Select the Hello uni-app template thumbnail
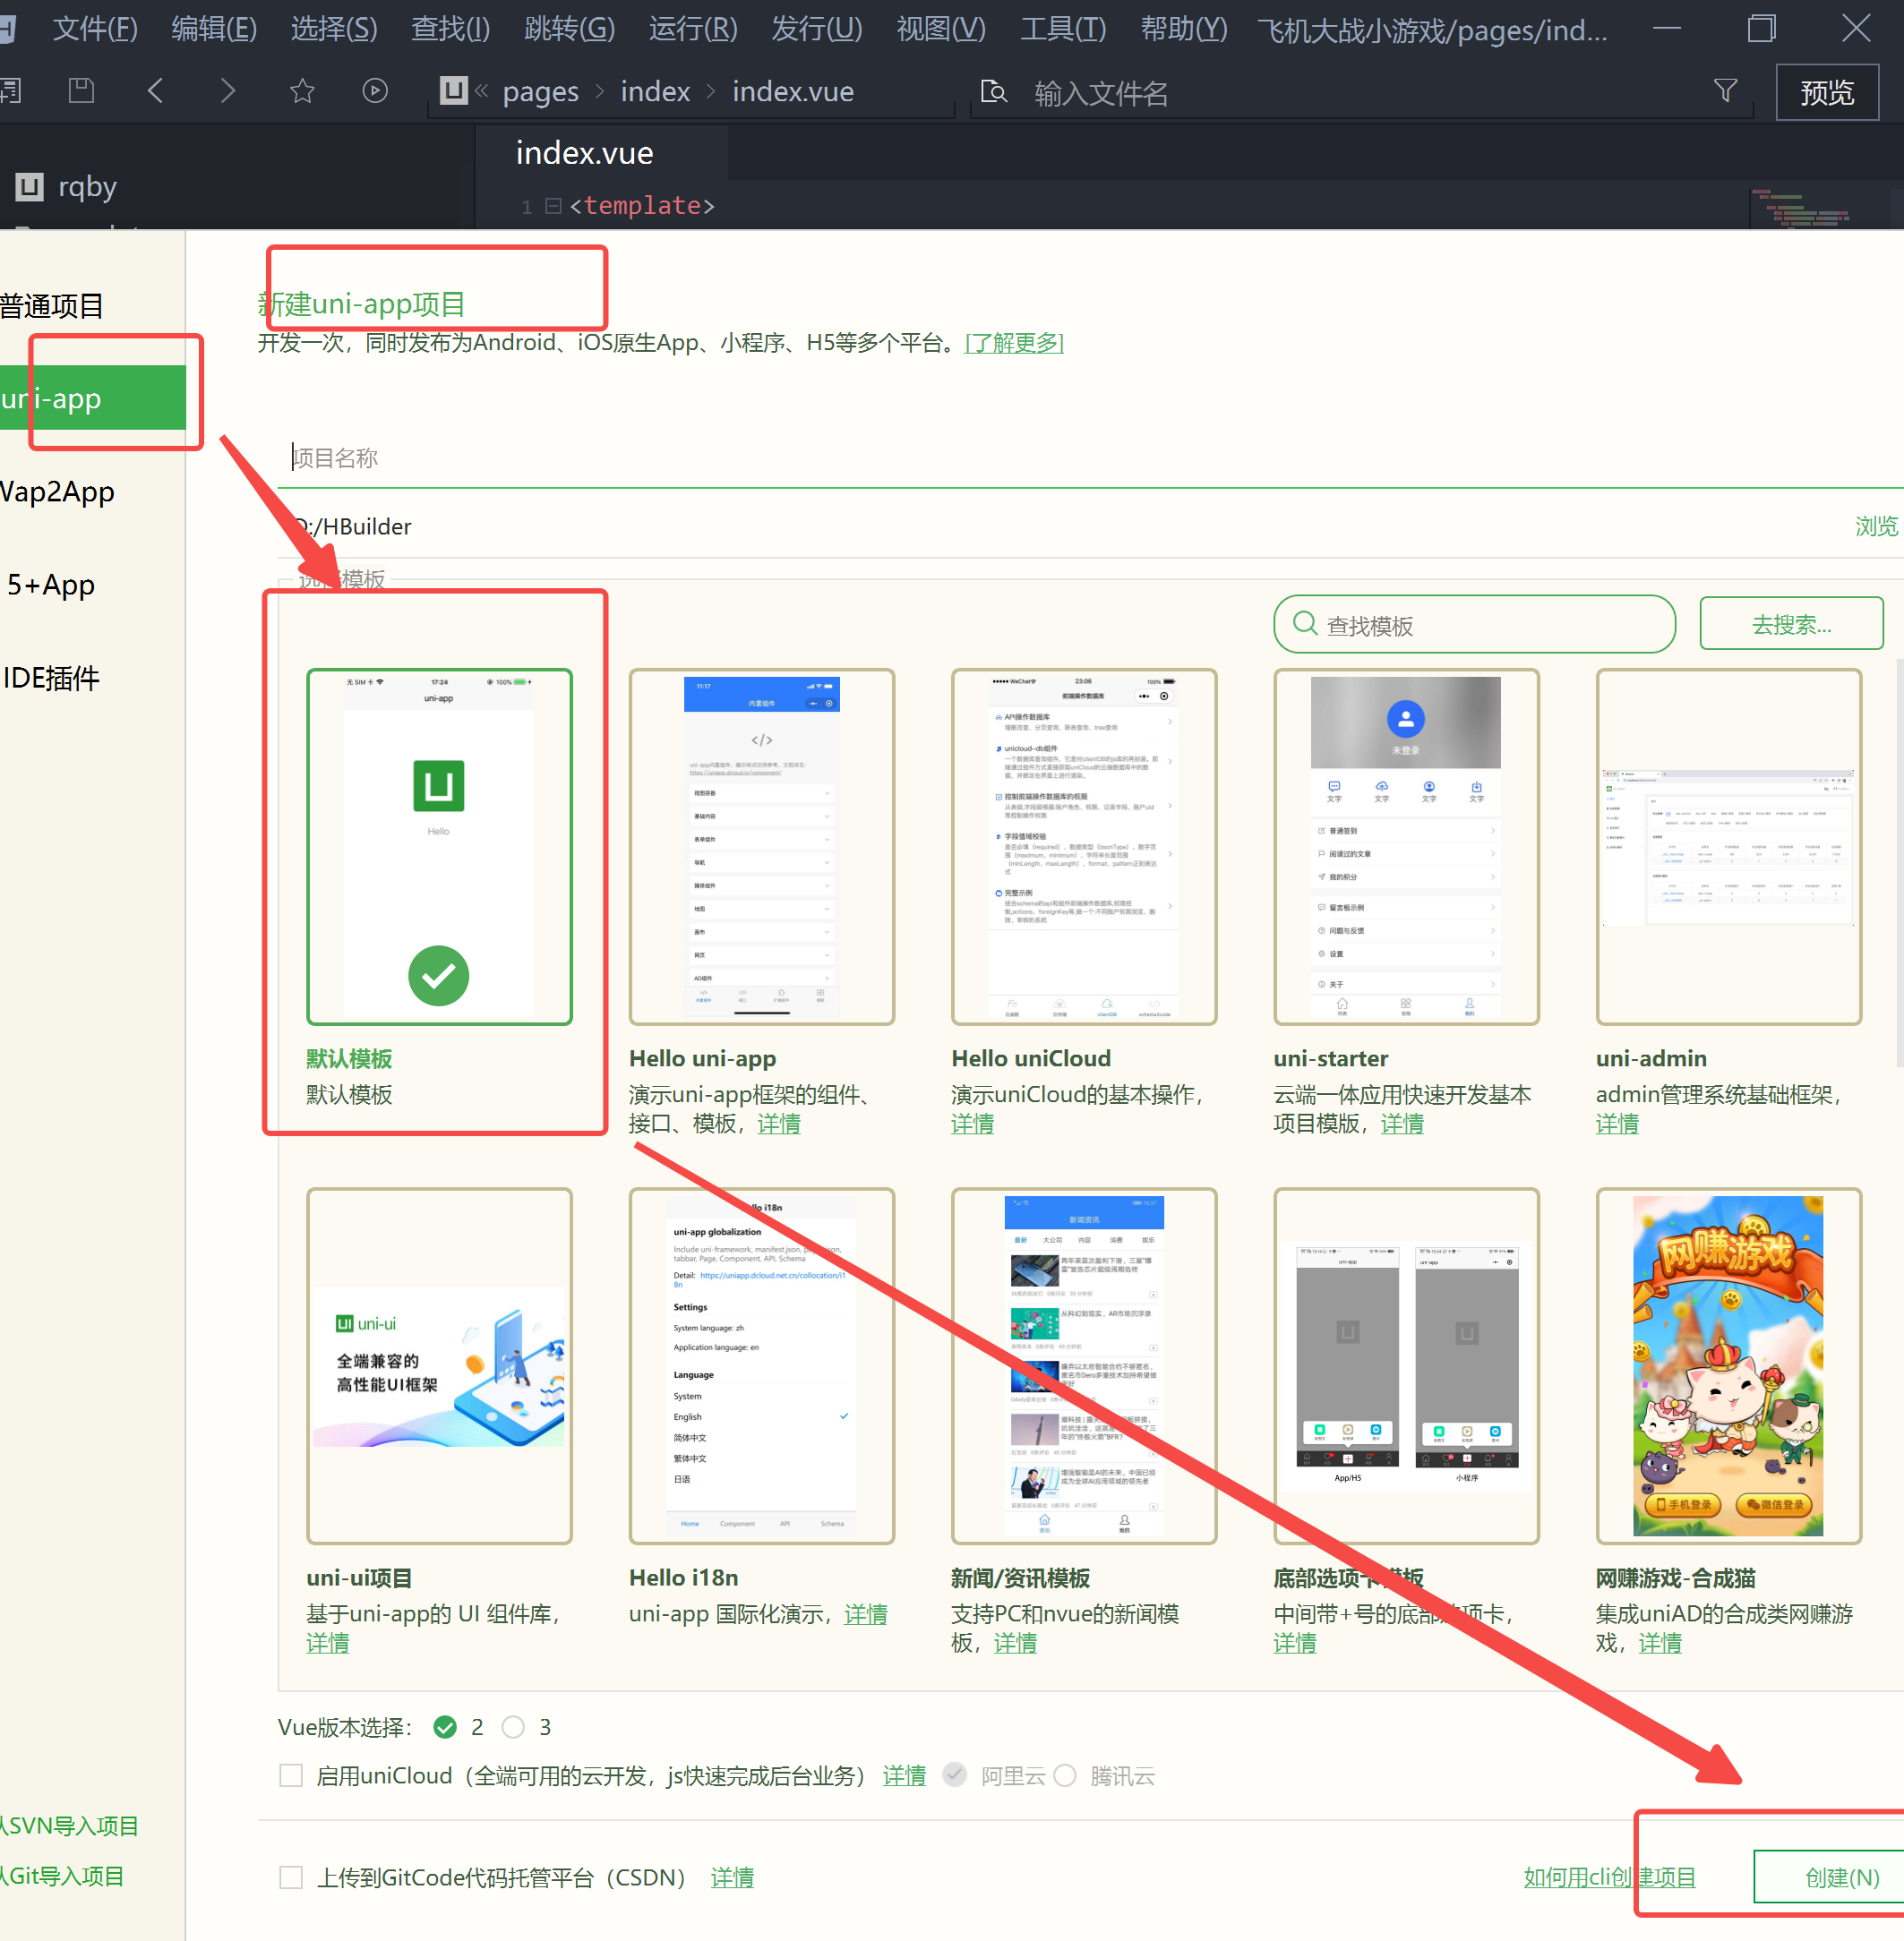The width and height of the screenshot is (1904, 1941). click(x=761, y=847)
